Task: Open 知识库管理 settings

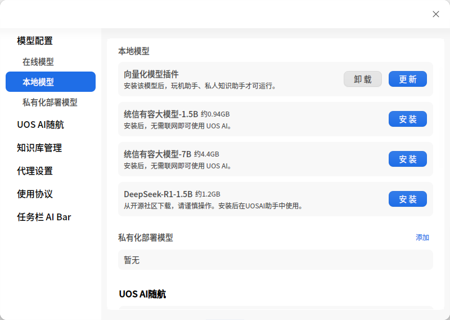Action: click(x=39, y=148)
